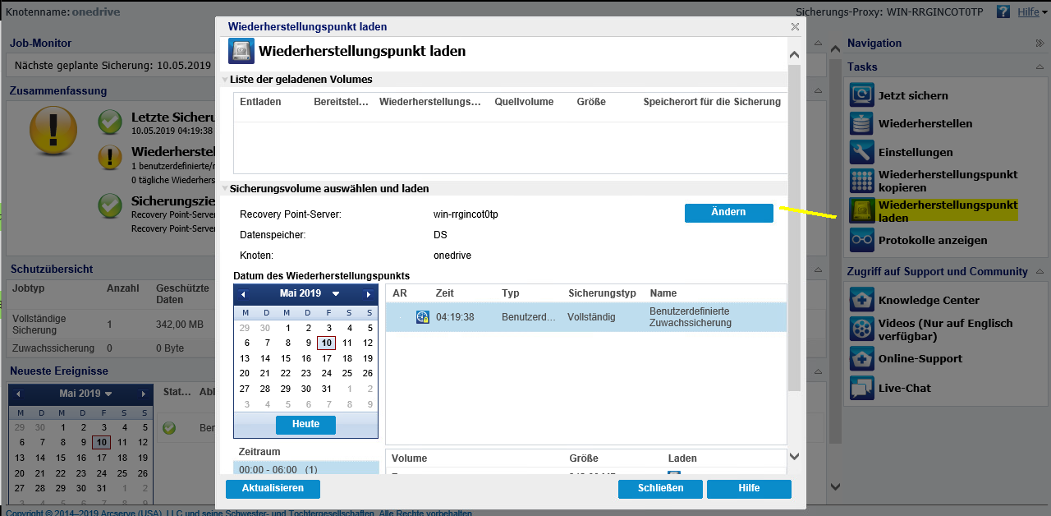The image size is (1051, 516).
Task: Click the Heute button in dialog calendar
Action: click(x=305, y=425)
